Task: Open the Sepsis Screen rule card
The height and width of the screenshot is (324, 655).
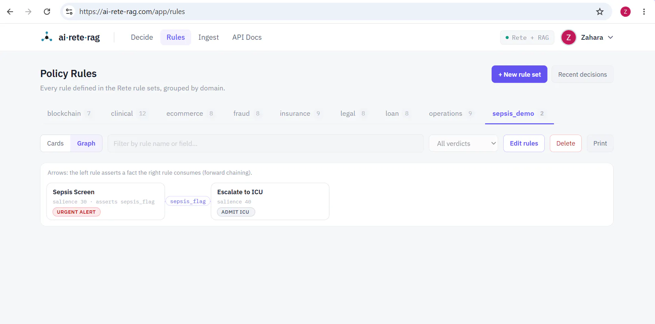Action: coord(106,201)
